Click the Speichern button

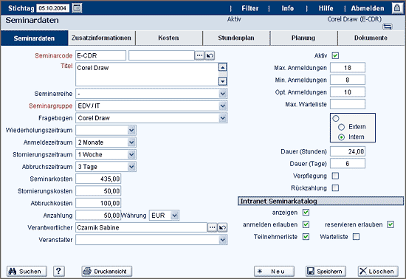pos(326,271)
